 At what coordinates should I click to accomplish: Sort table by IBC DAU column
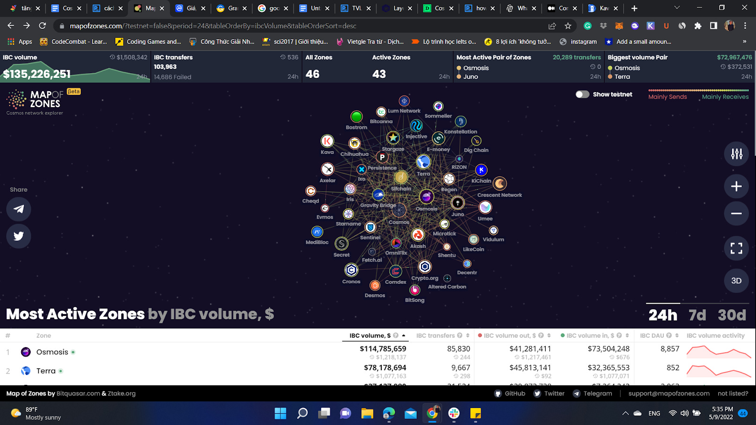[x=659, y=336]
